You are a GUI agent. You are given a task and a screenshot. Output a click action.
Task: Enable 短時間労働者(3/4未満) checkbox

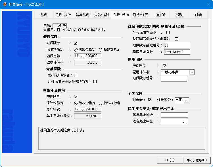click(x=176, y=39)
